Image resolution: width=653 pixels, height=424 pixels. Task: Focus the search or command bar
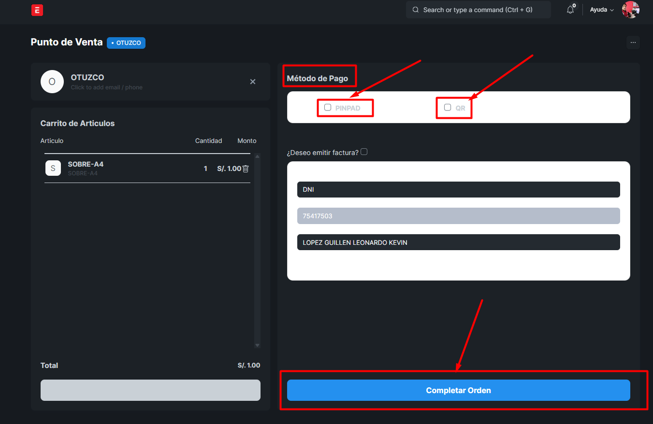point(478,10)
